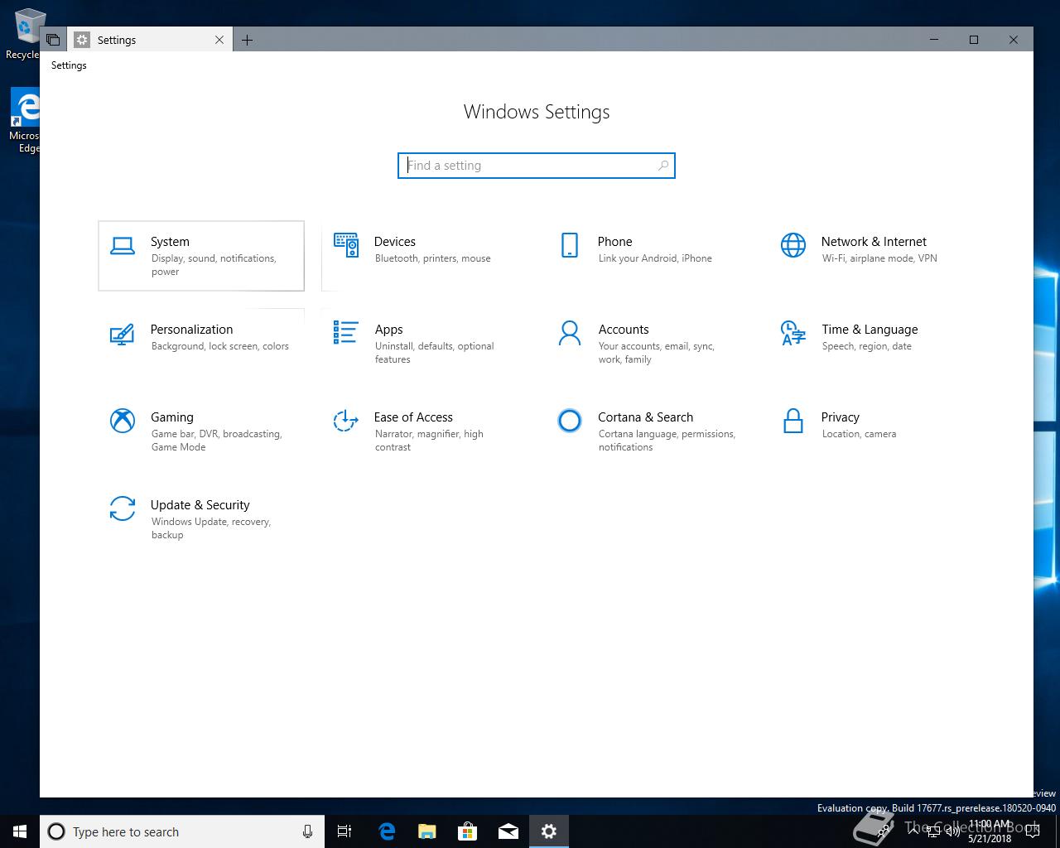Viewport: 1060px width, 848px height.
Task: Open the Phone icon
Action: pyautogui.click(x=570, y=245)
